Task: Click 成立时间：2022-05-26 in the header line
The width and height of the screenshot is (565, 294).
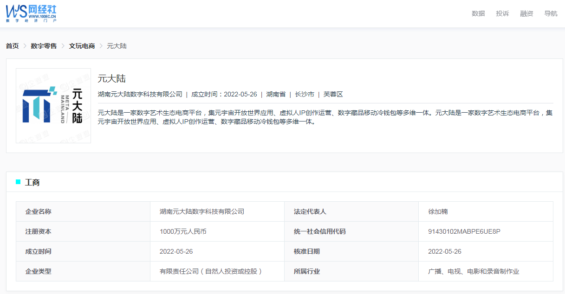Action: [224, 94]
